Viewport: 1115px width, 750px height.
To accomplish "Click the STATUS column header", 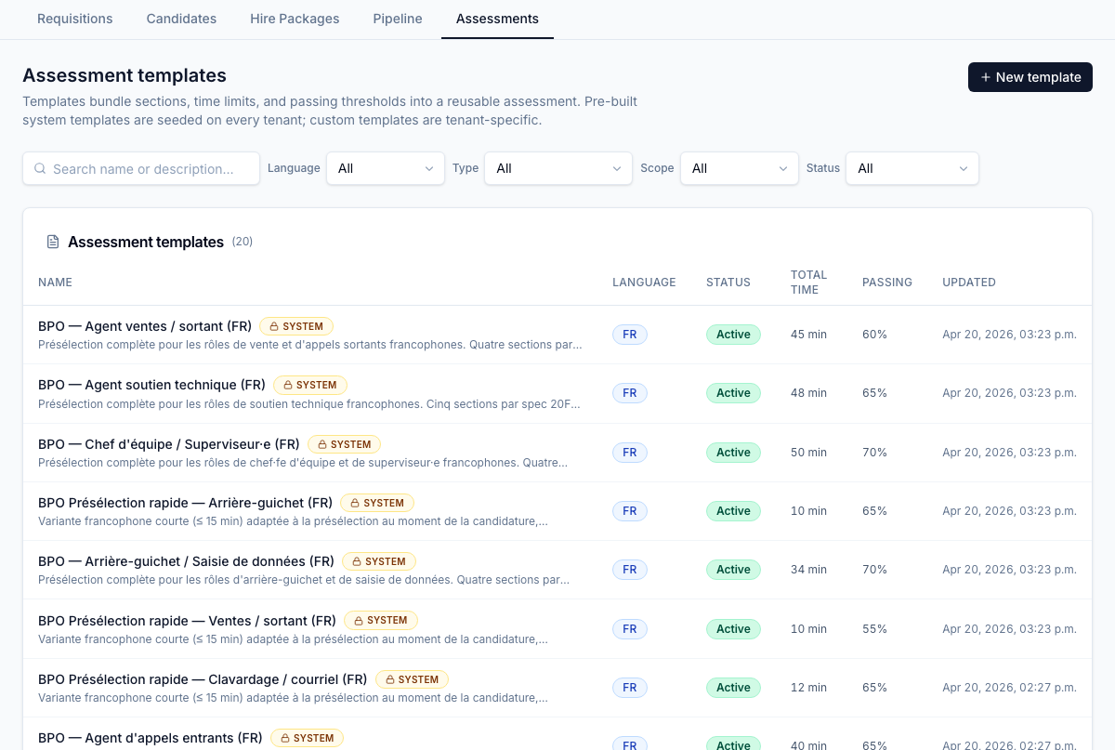I will 728,283.
